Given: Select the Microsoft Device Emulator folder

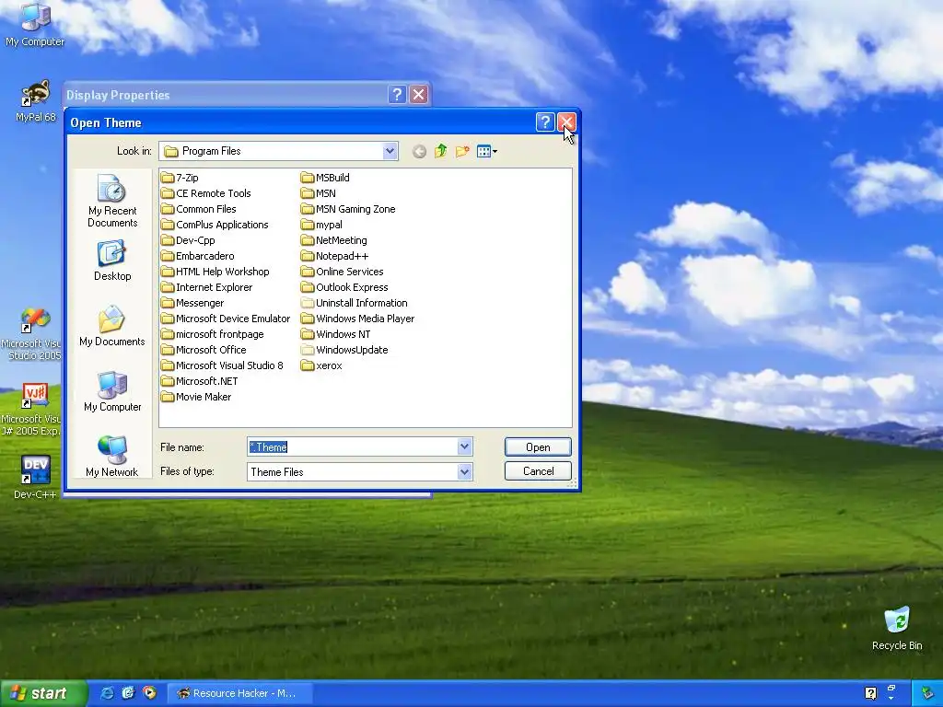Looking at the screenshot, I should click(226, 319).
